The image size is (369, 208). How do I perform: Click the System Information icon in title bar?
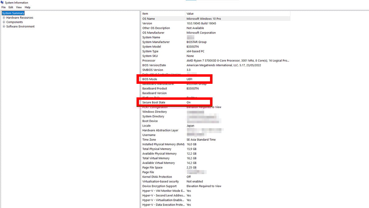click(x=2, y=2)
